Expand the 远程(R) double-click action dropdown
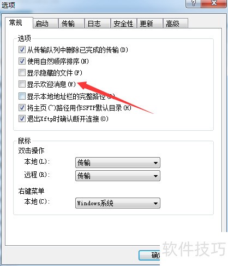The image size is (228, 266). pyautogui.click(x=118, y=176)
